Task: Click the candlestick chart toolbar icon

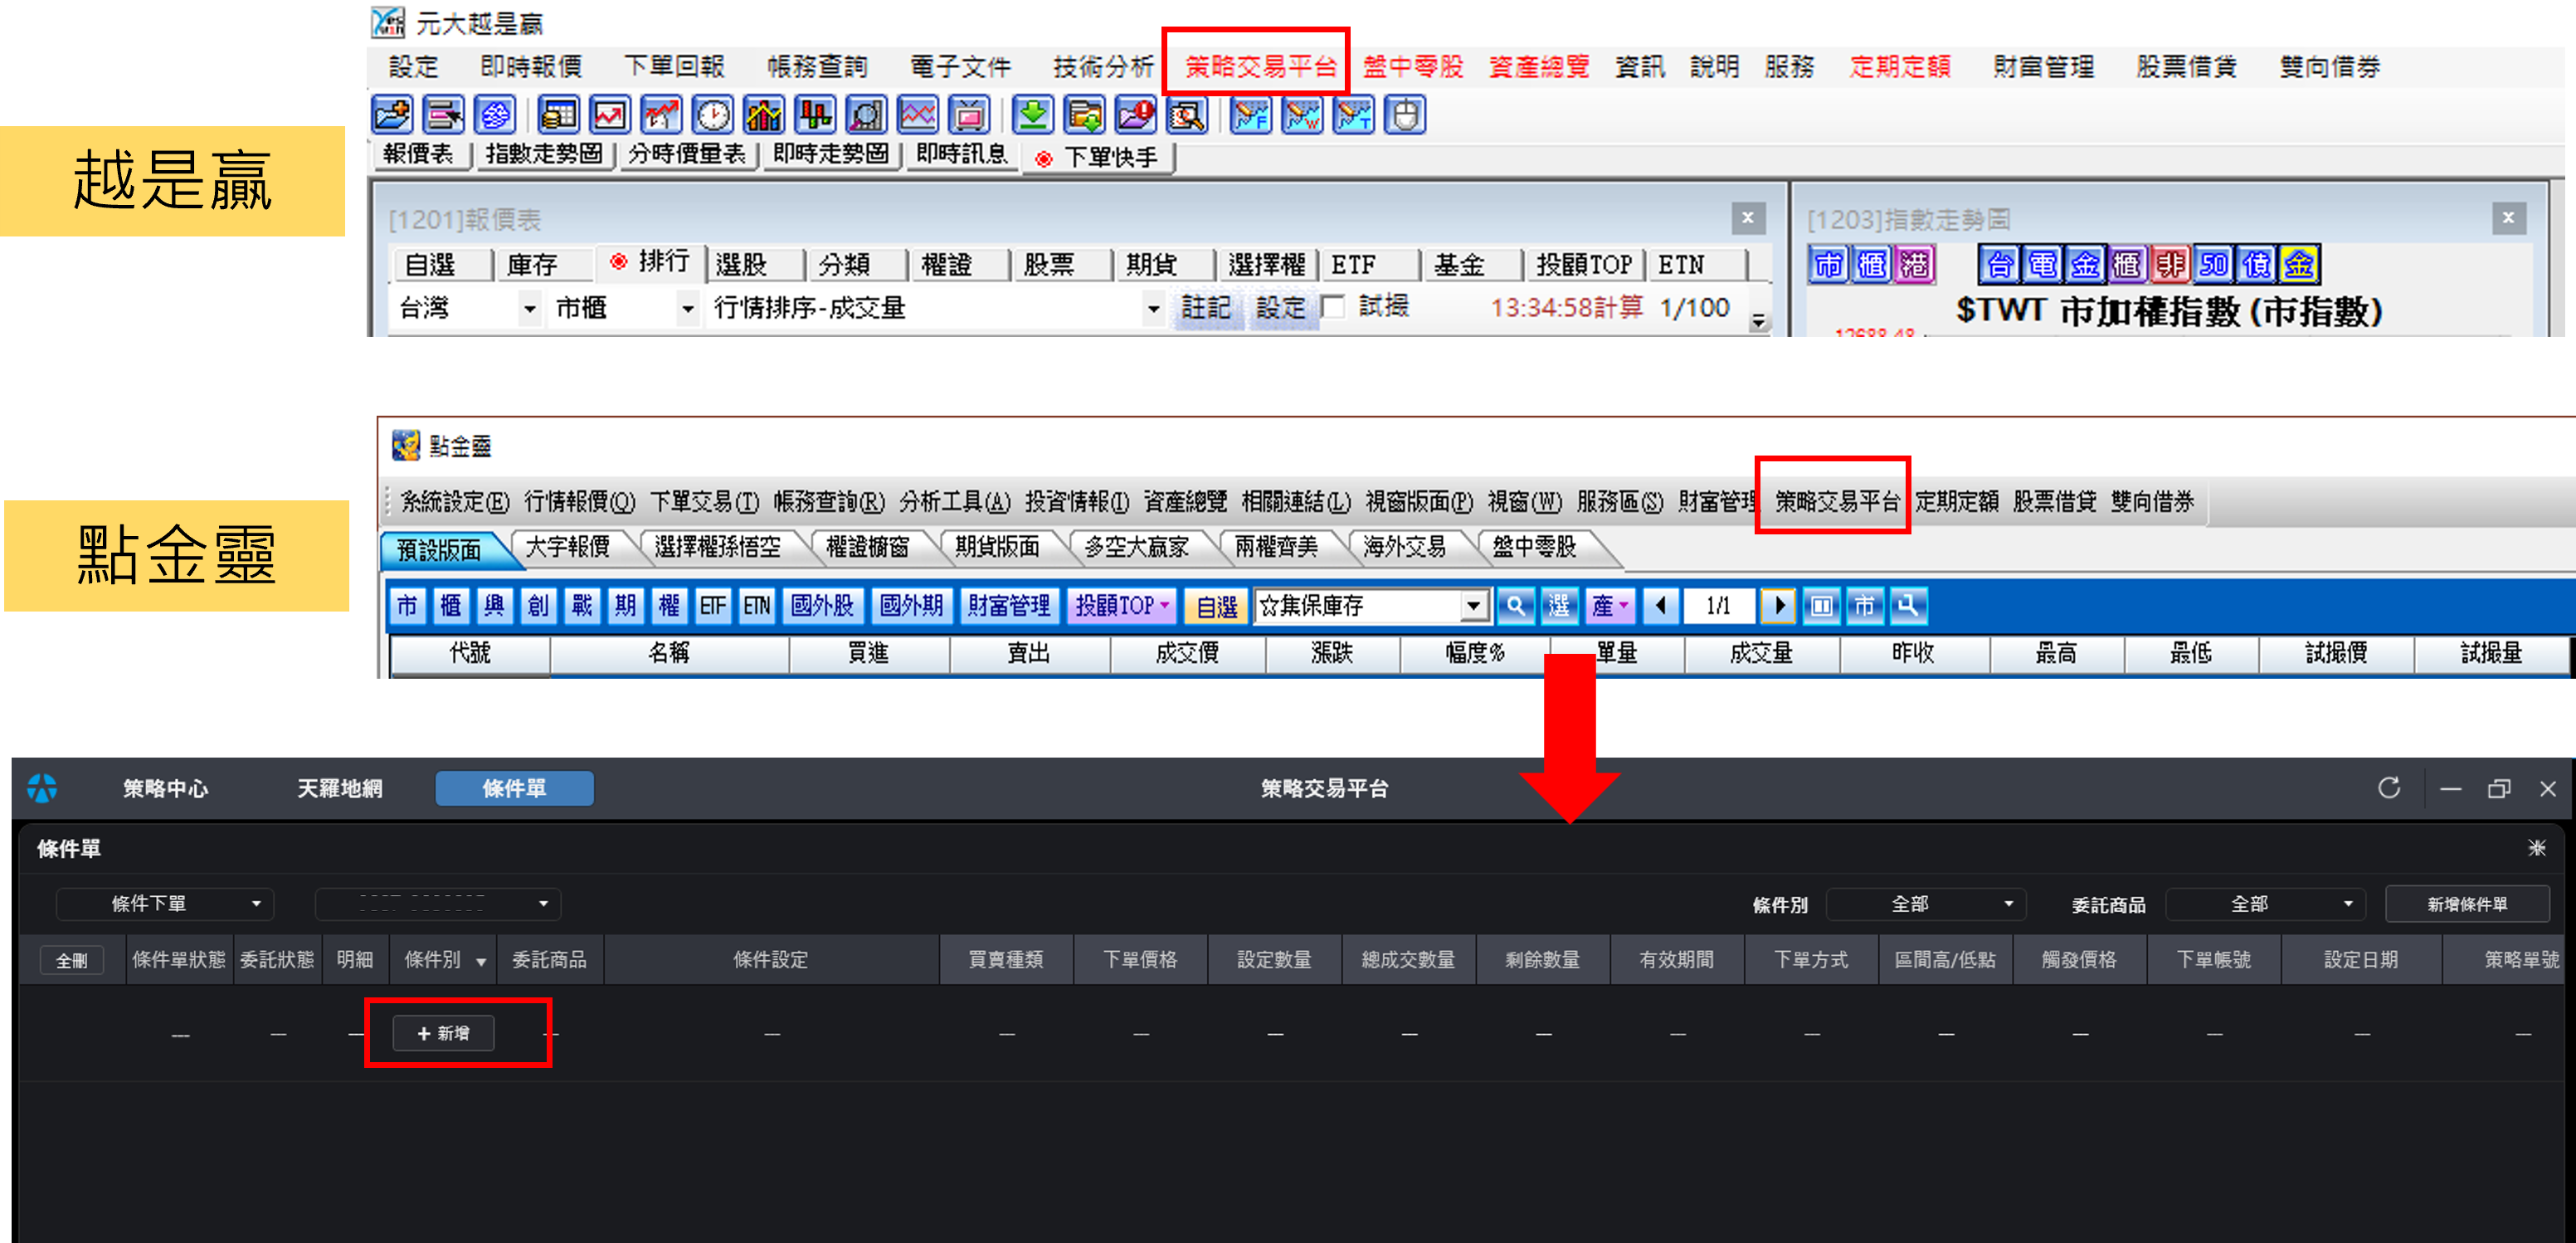Action: (x=815, y=115)
